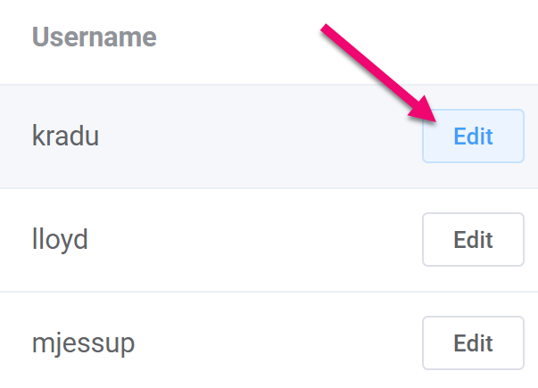
Task: Click Edit button for kradu
Action: (473, 136)
